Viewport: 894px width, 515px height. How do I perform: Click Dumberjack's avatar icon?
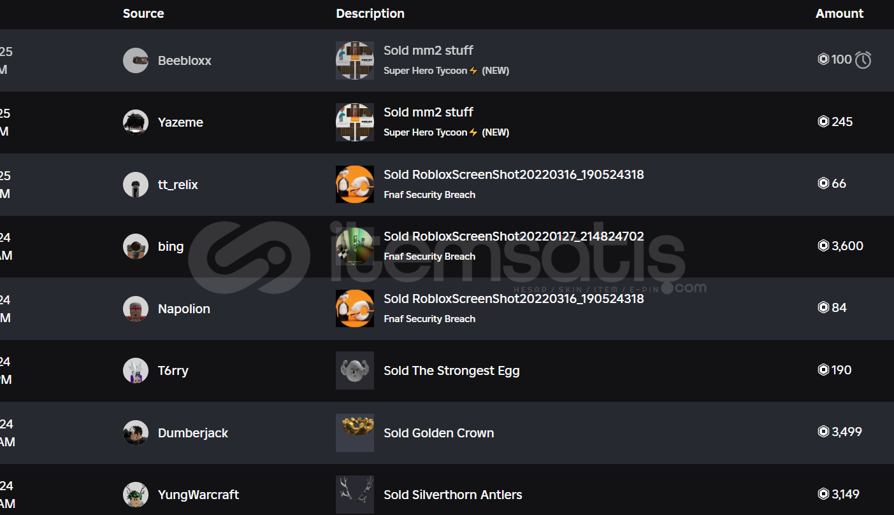coord(136,433)
